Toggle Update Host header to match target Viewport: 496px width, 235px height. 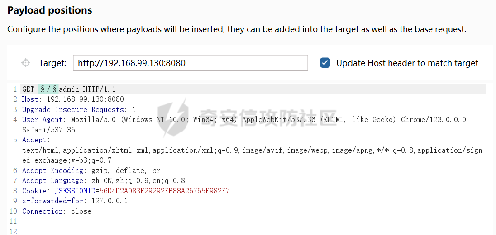click(x=325, y=63)
